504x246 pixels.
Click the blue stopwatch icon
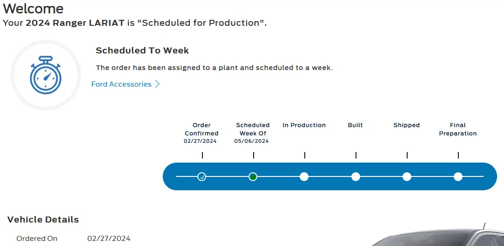45,75
